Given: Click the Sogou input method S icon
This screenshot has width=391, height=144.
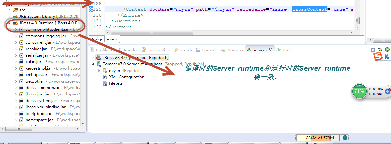Looking at the screenshot, I should [x=378, y=57].
